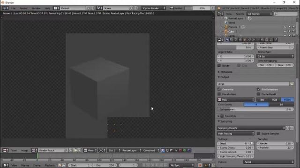The height and width of the screenshot is (168, 300).
Task: Toggle Cube renderability camera icon in outliner
Action: point(294,31)
